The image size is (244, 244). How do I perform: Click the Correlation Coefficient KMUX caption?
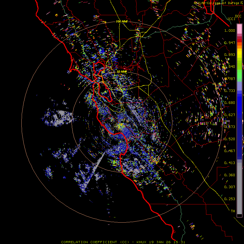coord(123,242)
